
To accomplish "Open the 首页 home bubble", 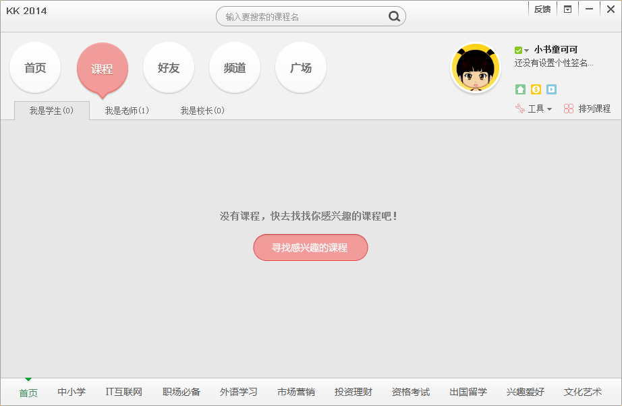I will point(34,67).
